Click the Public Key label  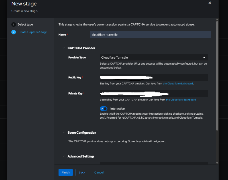(x=75, y=78)
